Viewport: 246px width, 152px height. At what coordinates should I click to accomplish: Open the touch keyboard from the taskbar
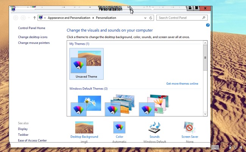click(x=215, y=147)
